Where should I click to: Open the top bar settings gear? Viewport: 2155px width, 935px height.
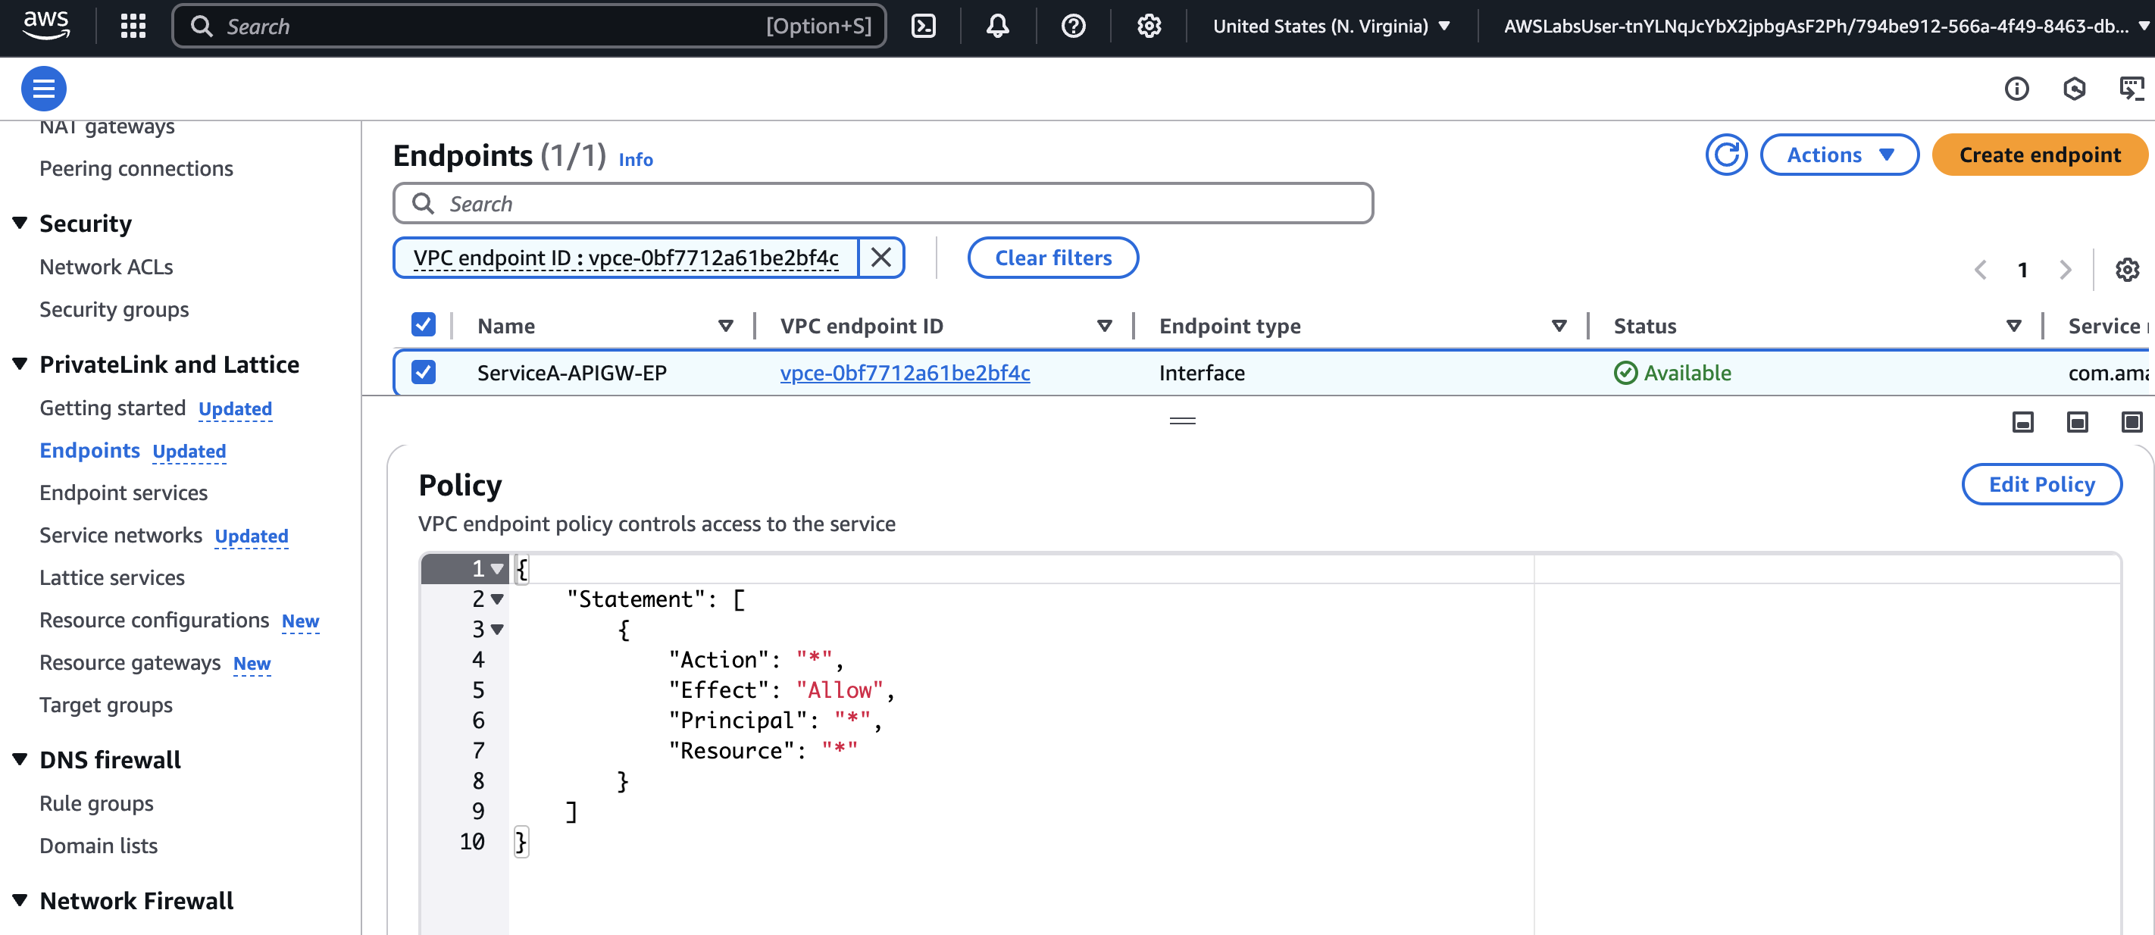point(1149,26)
